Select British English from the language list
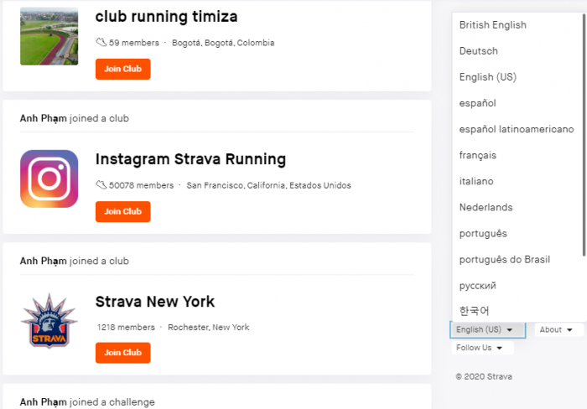This screenshot has height=409, width=587. pos(493,25)
